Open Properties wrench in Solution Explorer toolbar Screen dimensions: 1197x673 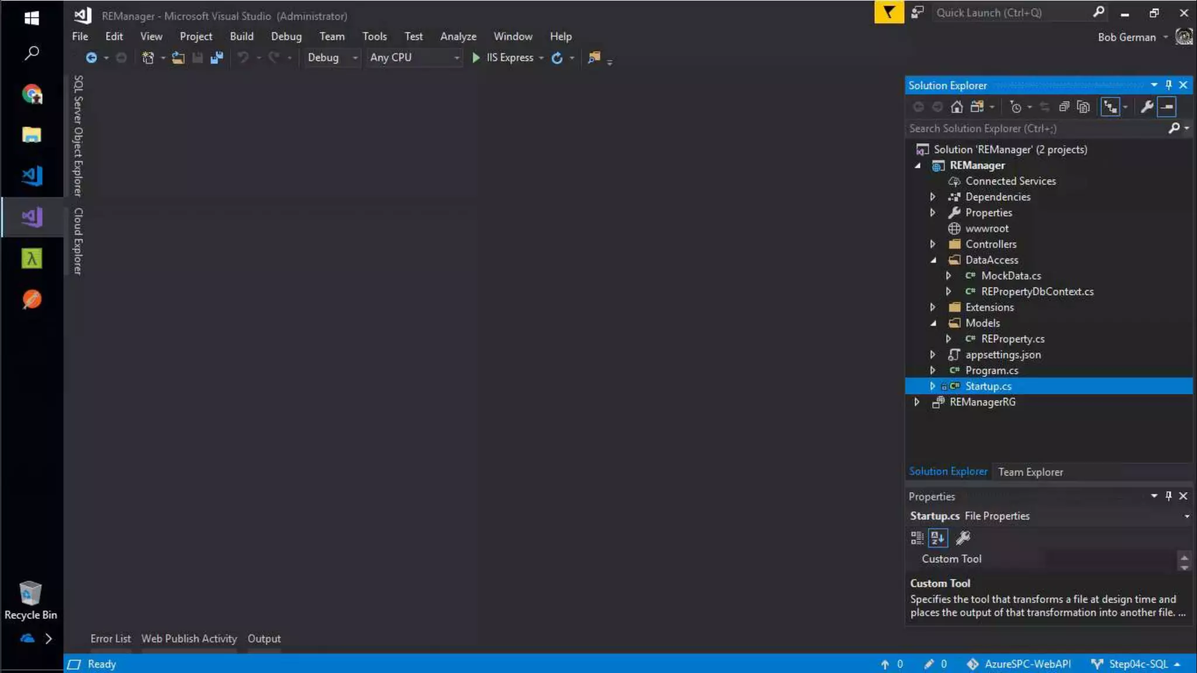tap(1146, 107)
